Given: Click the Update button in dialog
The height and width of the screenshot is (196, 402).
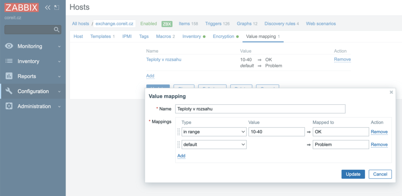Looking at the screenshot, I should coord(353,174).
